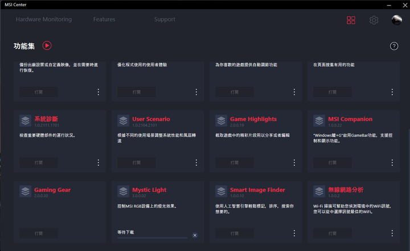The width and height of the screenshot is (410, 251).
Task: Click the version text 1.0.2111.1701
Action: click(47, 125)
